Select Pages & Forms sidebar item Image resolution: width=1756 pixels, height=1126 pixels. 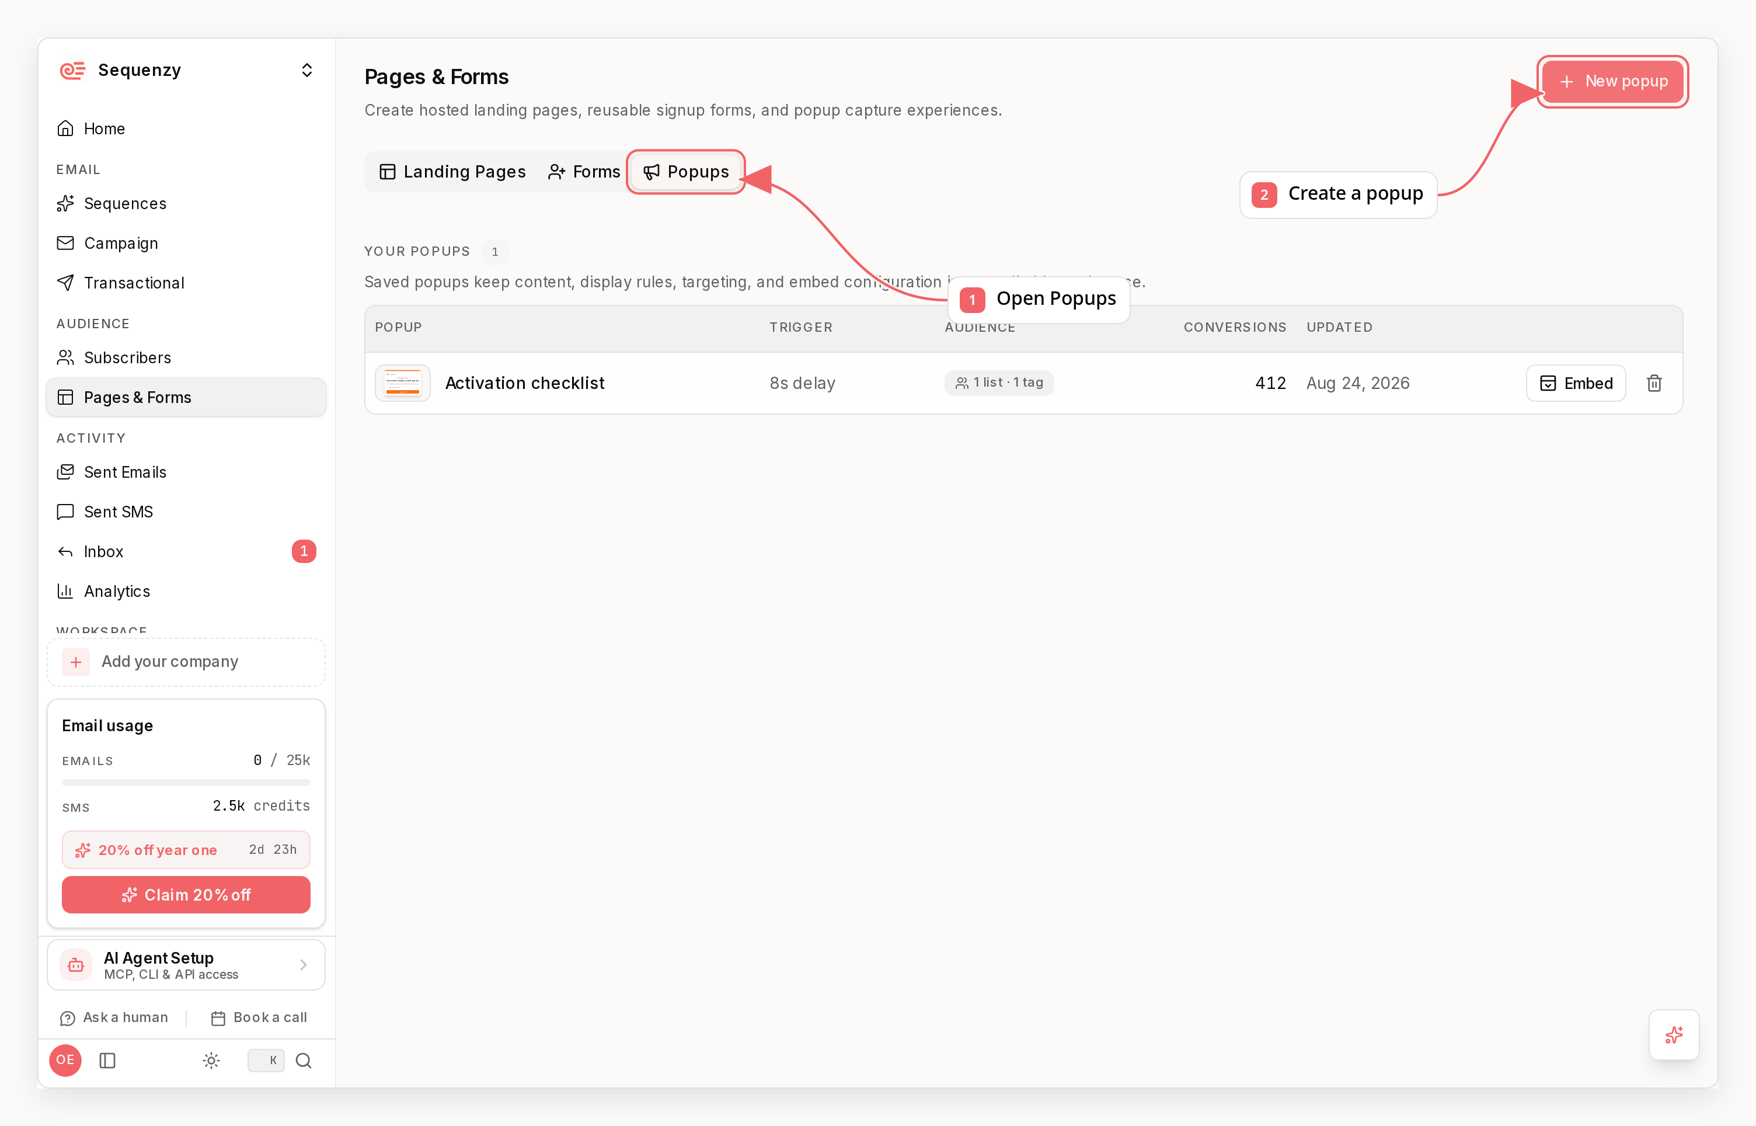click(x=186, y=397)
